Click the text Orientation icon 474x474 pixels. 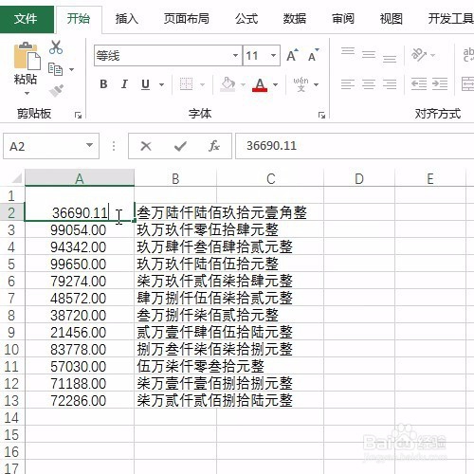(419, 55)
